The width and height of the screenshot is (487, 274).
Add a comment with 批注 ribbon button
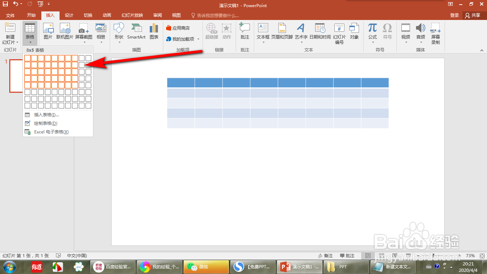[x=245, y=31]
